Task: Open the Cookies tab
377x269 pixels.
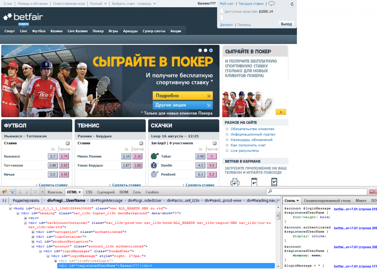Action: coord(152,192)
